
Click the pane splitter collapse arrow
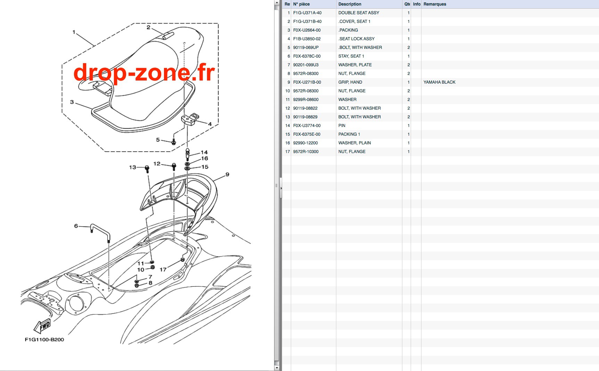point(281,188)
